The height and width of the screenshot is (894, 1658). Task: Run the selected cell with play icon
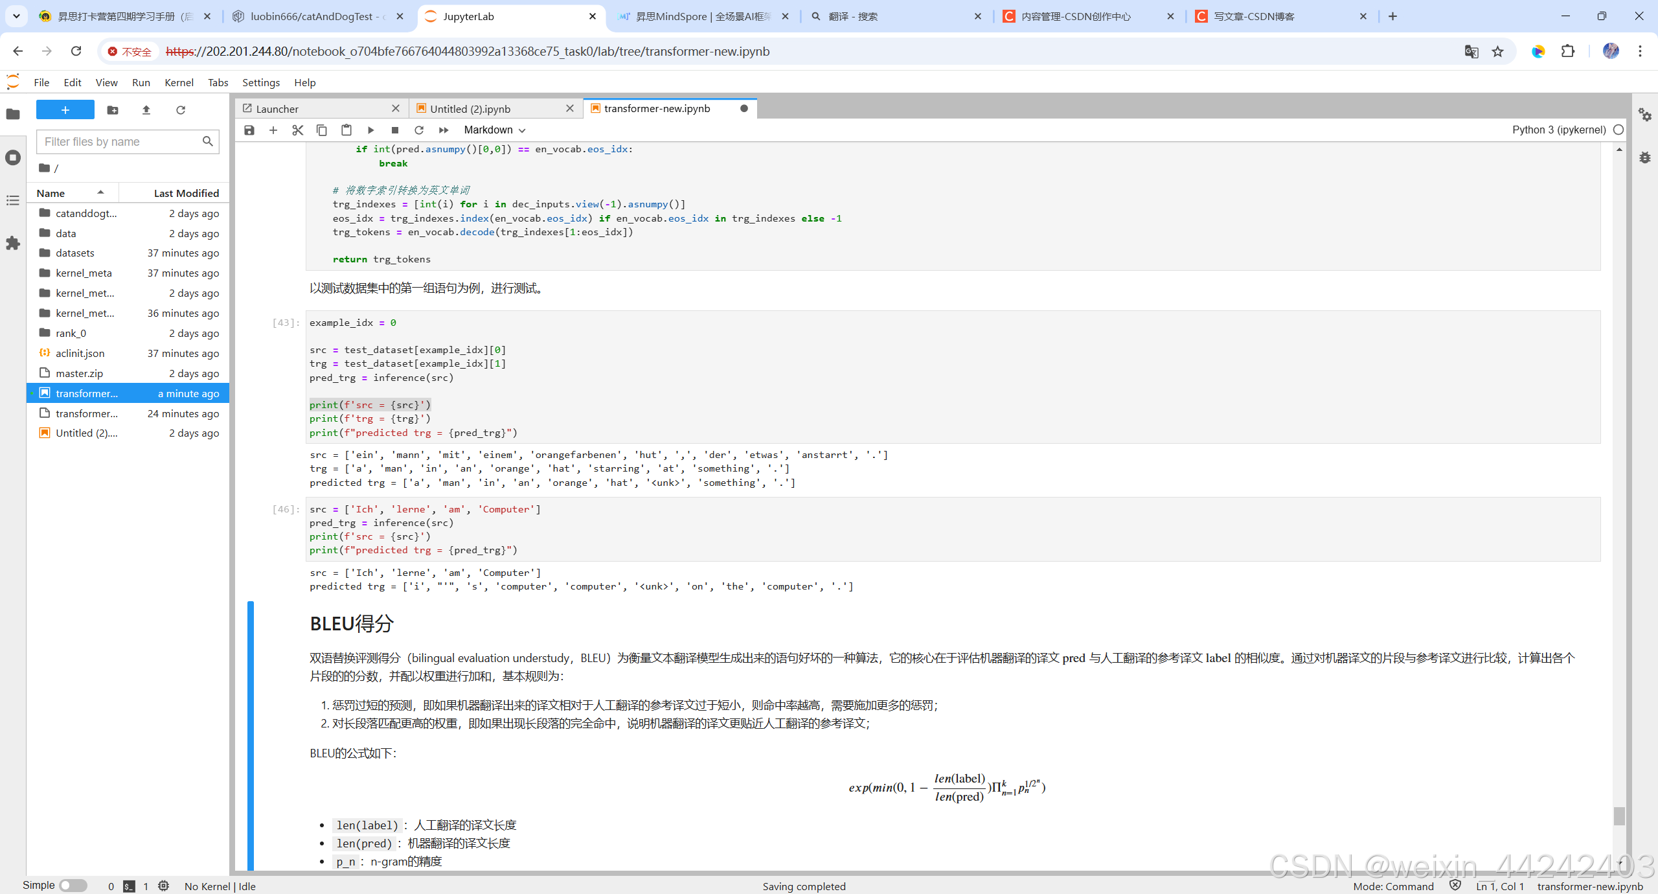[x=370, y=130]
